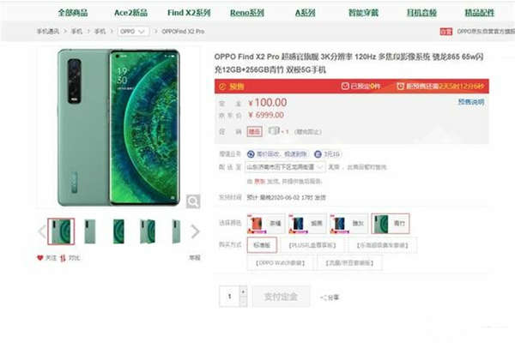
Task: Click the magnifier icon on product image
Action: (x=193, y=201)
